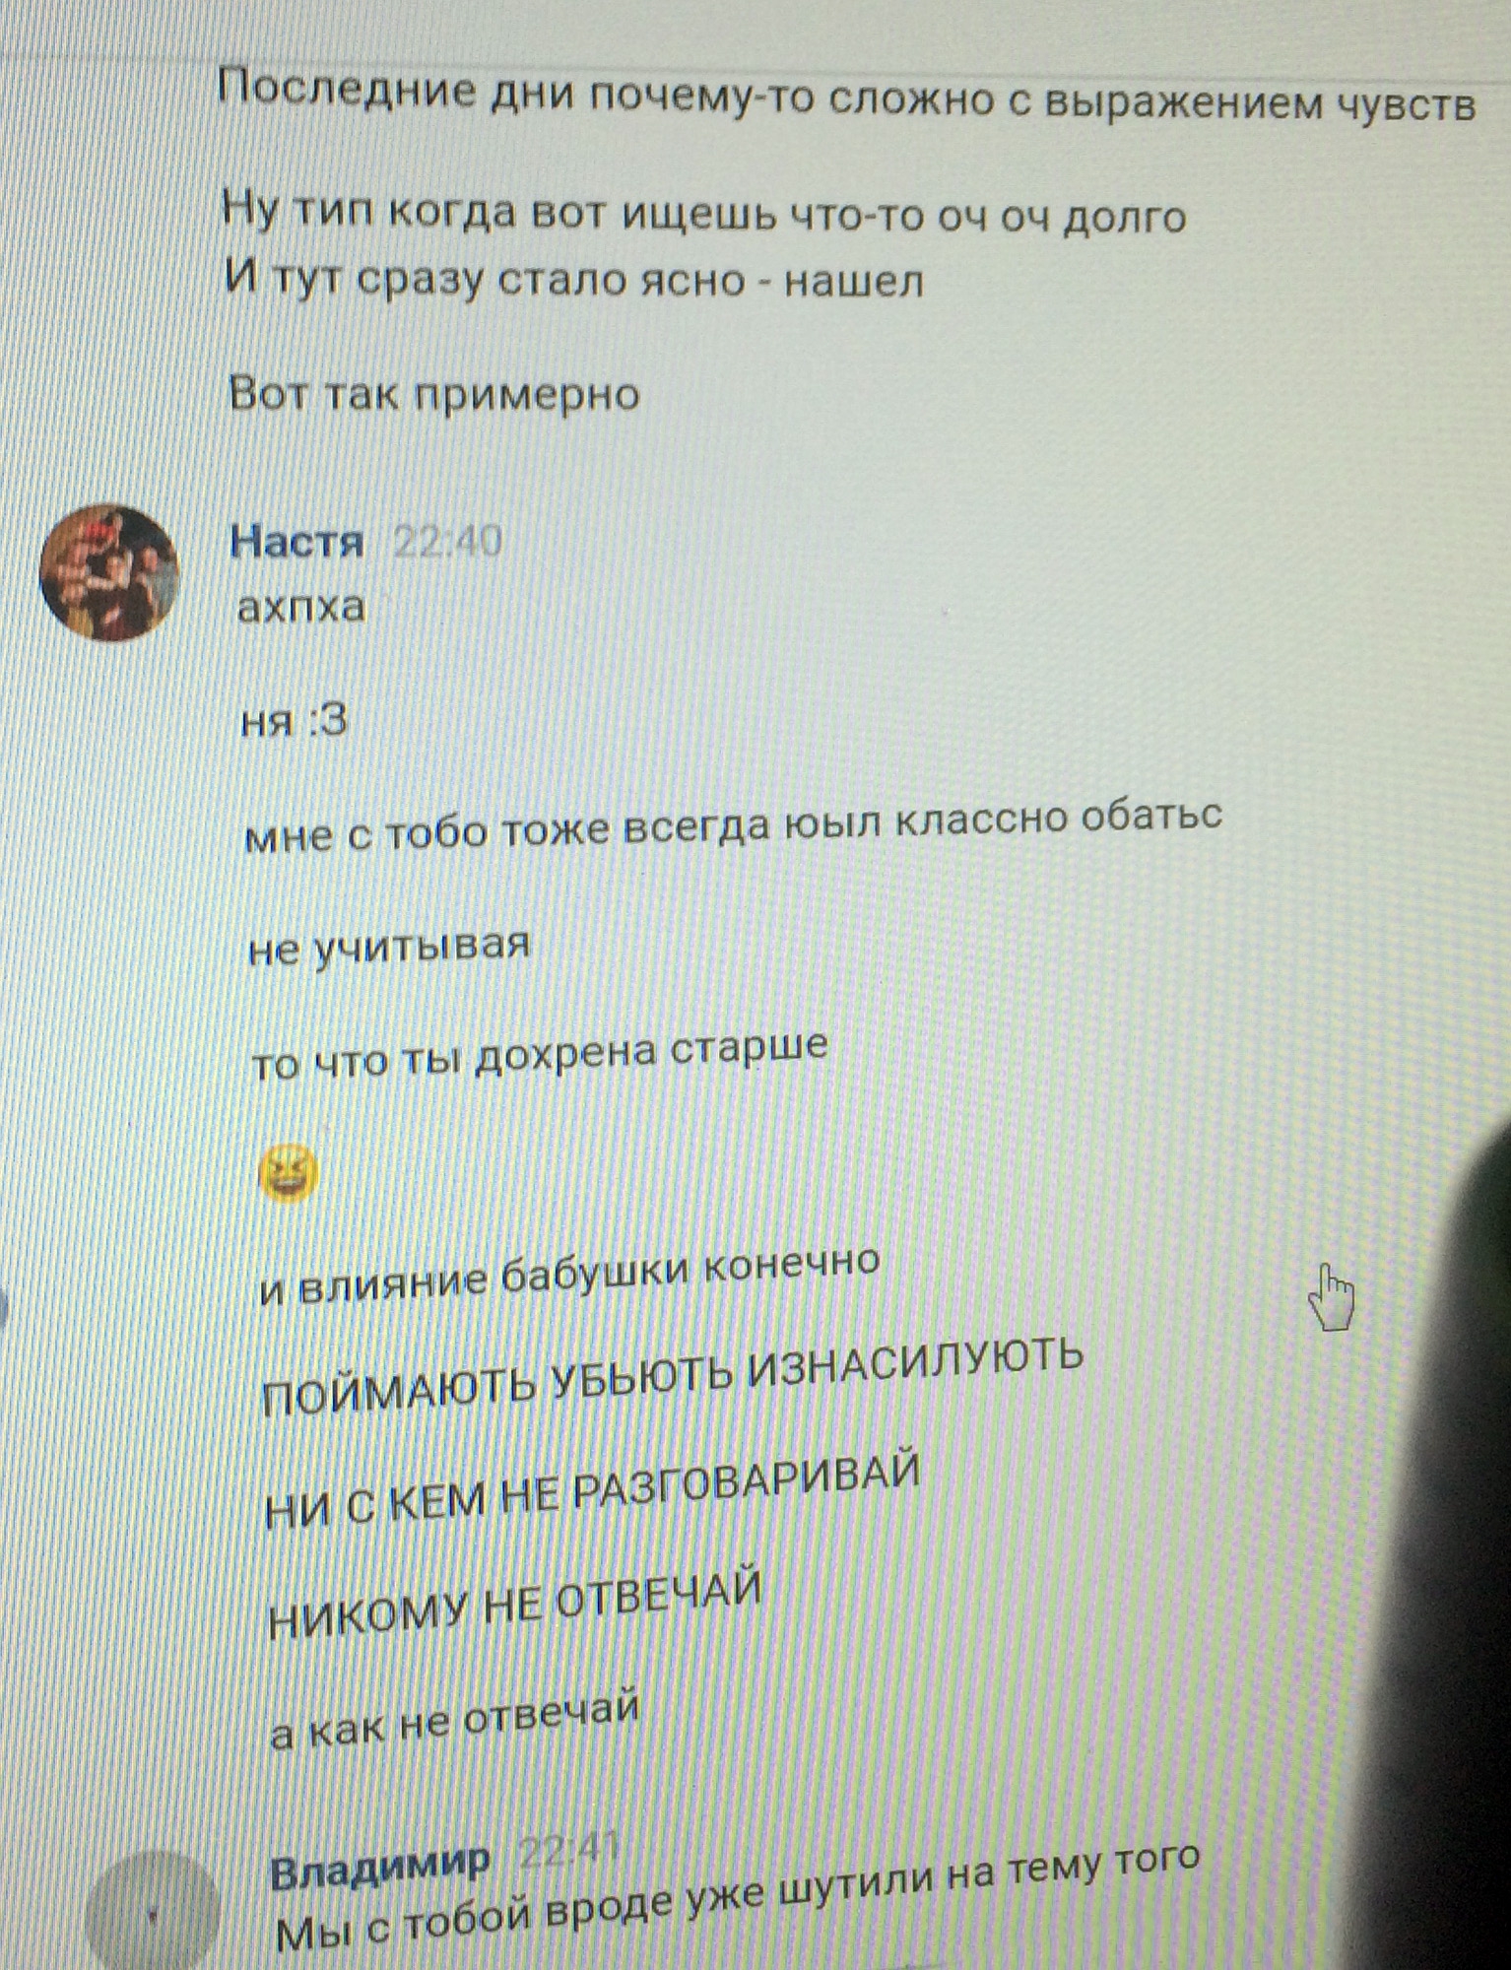This screenshot has width=1511, height=1970.
Task: Select the message "Вот так примерно"
Action: (x=434, y=394)
